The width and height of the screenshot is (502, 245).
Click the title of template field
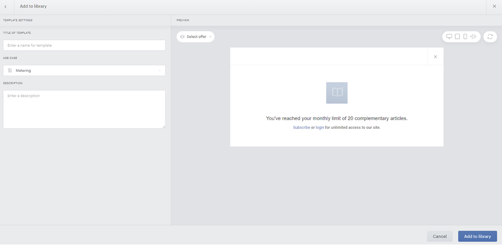[84, 45]
